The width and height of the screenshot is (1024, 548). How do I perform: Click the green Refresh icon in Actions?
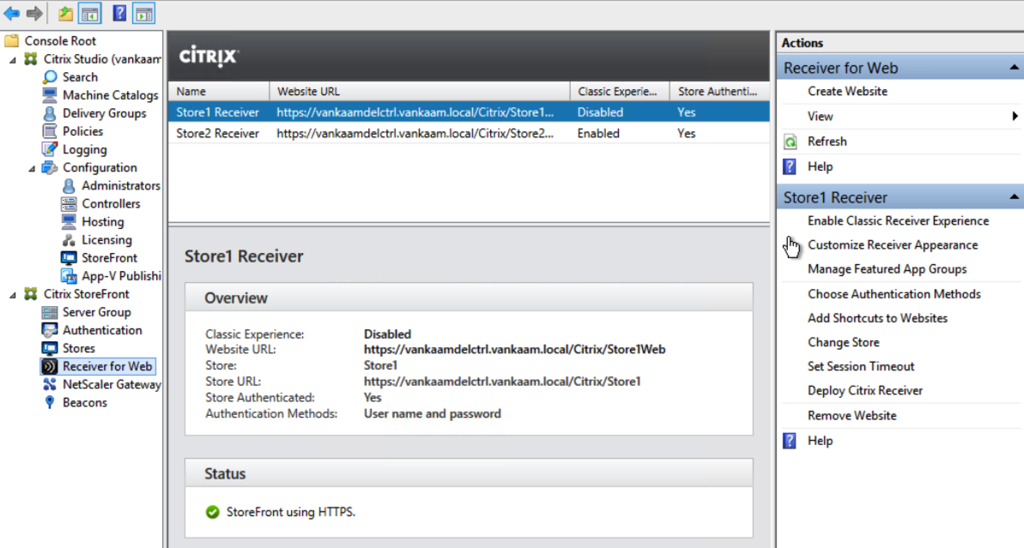pos(791,142)
